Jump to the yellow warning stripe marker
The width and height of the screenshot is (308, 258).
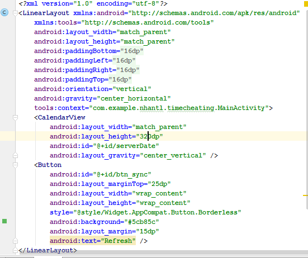point(305,195)
